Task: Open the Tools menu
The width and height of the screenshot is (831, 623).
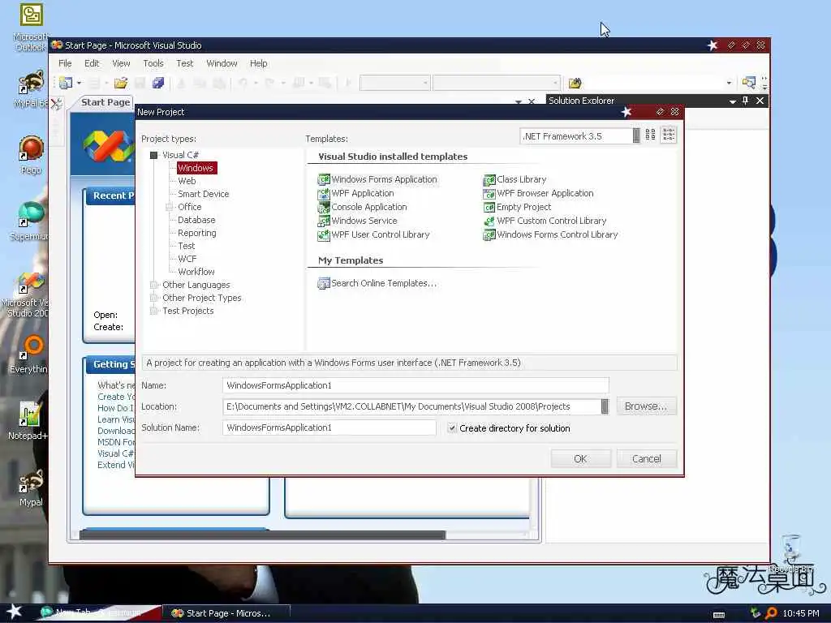Action: coord(153,63)
